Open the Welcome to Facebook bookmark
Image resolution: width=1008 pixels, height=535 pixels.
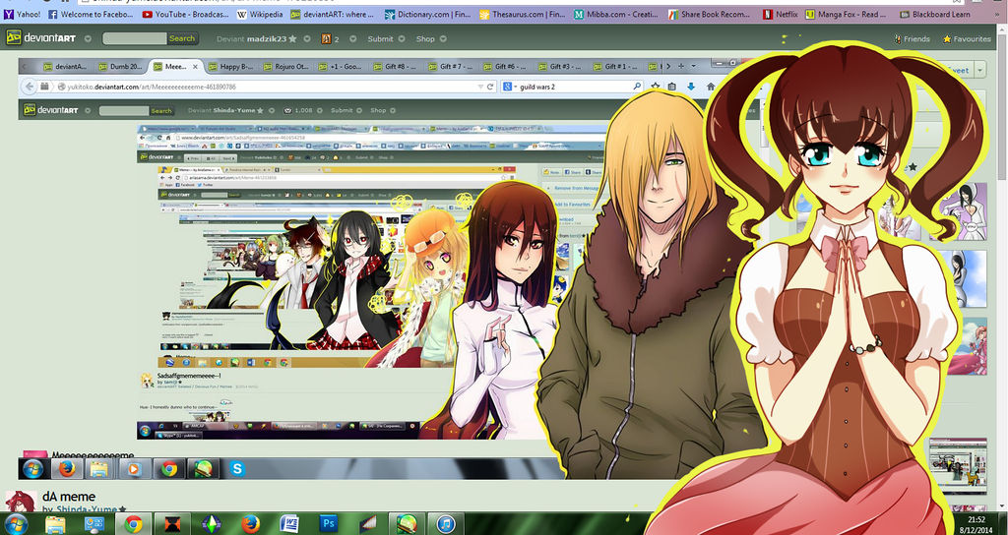[x=90, y=14]
